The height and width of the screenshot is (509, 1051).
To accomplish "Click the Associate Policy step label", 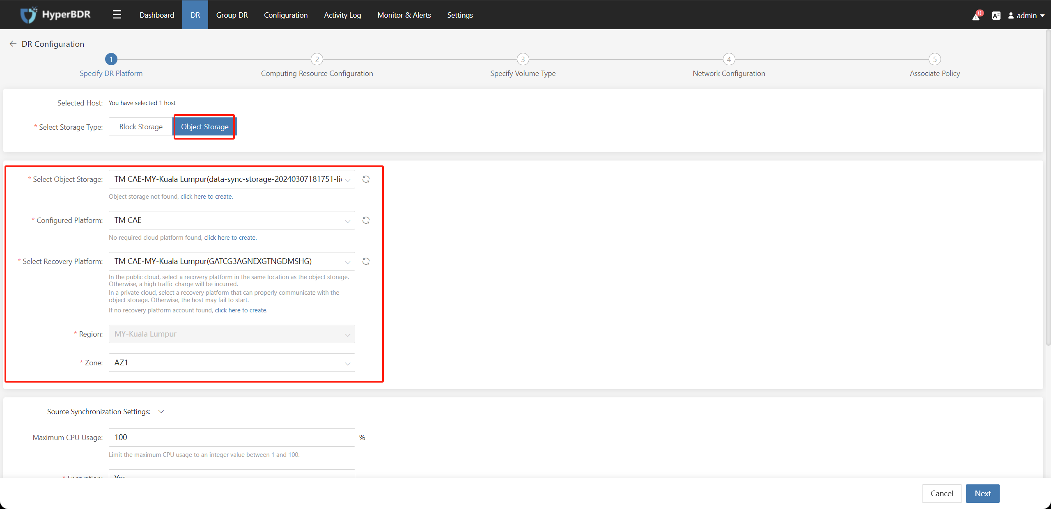I will (935, 73).
